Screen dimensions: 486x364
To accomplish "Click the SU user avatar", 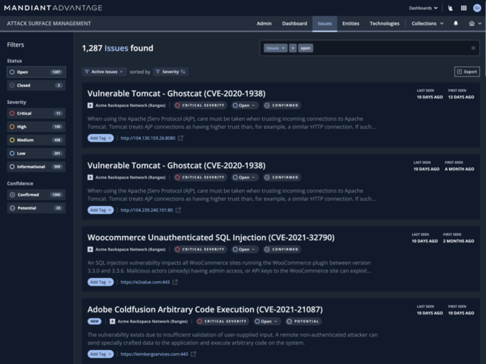I will point(477,8).
